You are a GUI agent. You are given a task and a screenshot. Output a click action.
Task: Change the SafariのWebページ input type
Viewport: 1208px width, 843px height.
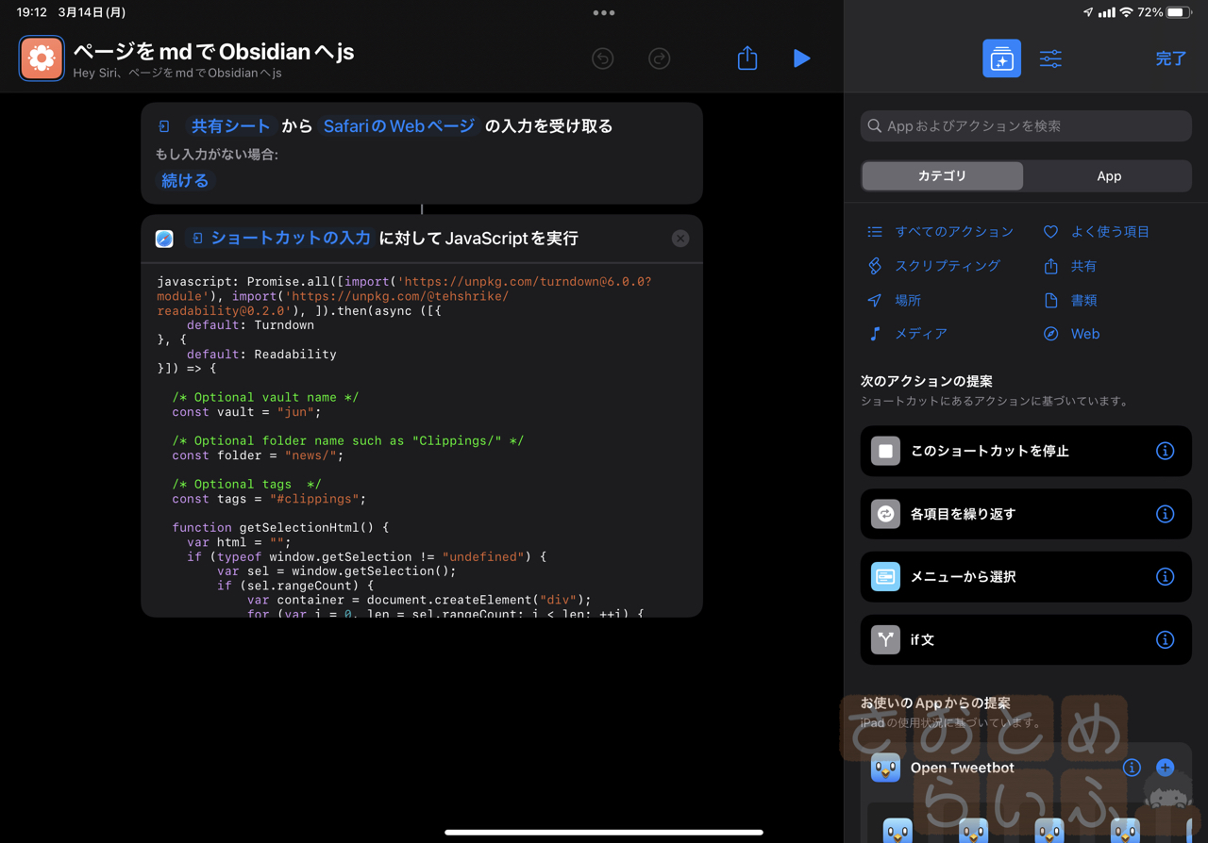tap(399, 126)
